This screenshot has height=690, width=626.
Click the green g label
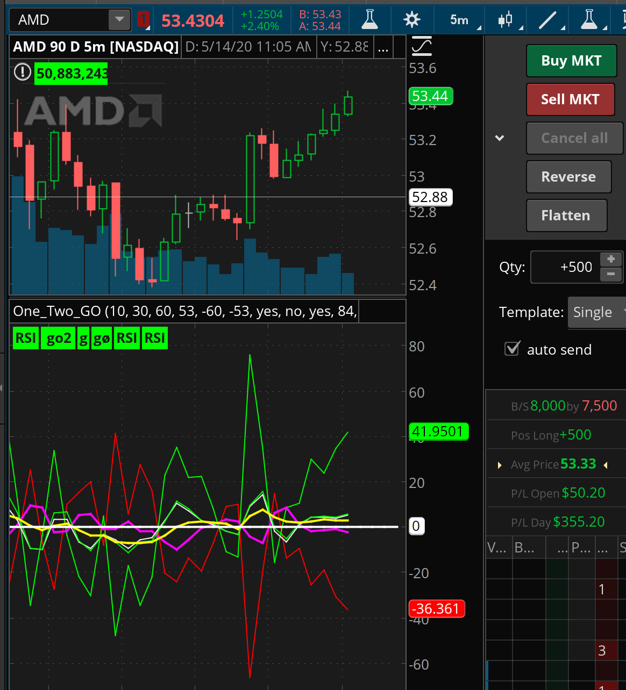pyautogui.click(x=83, y=338)
